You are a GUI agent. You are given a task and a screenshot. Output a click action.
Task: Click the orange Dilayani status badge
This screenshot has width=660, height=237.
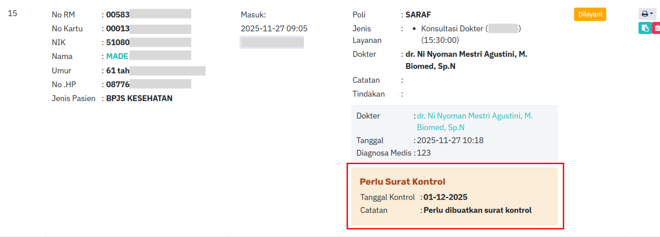[x=590, y=15]
